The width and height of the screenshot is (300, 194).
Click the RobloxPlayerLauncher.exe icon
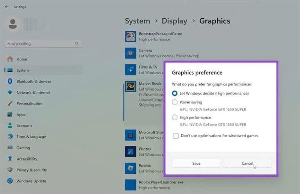click(x=130, y=185)
